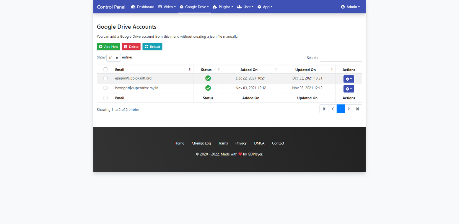Open the Admin account dropdown
Image resolution: width=459 pixels, height=224 pixels.
(x=350, y=7)
